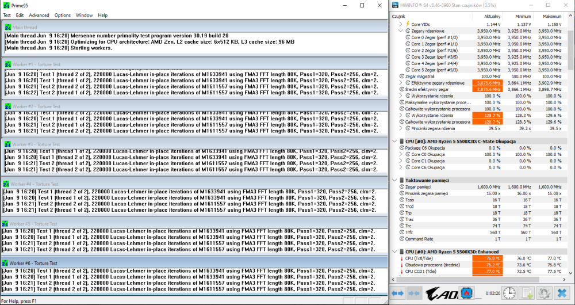Click the highlighted 76.8 °C value
The image size is (575, 305).
coord(488,258)
